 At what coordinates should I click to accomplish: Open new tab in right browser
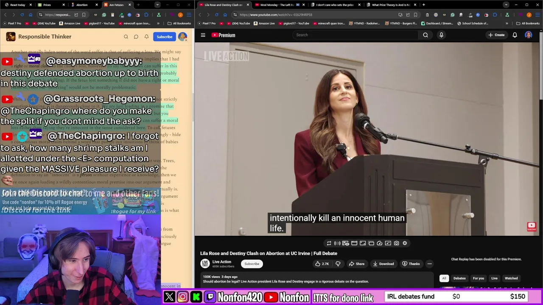pos(423,5)
